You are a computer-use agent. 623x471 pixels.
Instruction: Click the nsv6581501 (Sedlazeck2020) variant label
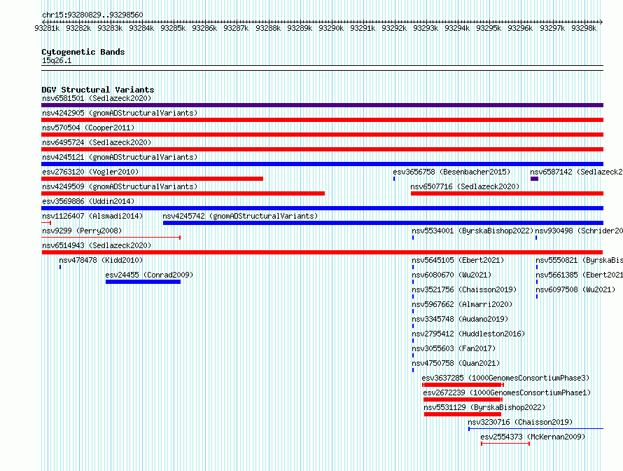pyautogui.click(x=97, y=98)
